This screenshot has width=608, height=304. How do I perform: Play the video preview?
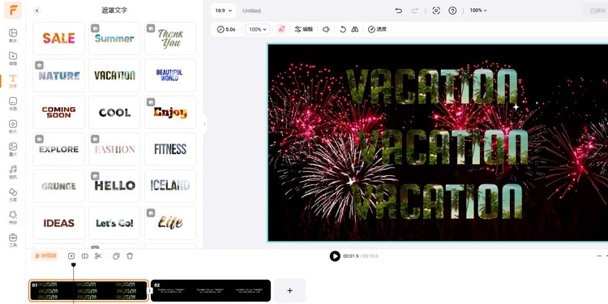[x=335, y=256]
